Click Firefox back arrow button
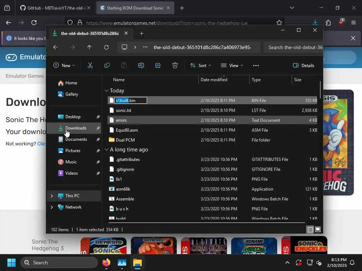 [x=8, y=23]
